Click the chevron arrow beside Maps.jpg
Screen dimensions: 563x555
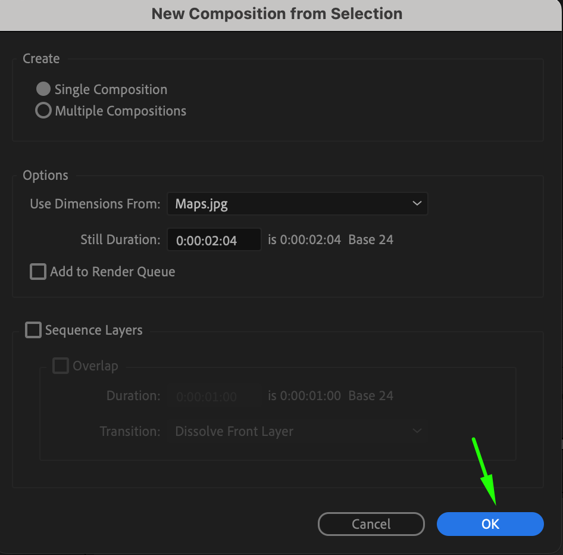pos(417,204)
